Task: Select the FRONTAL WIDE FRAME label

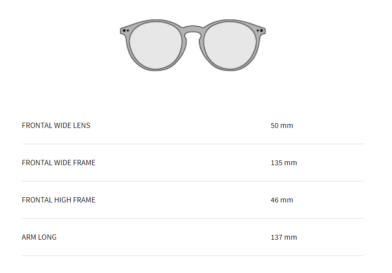Action: coord(58,163)
